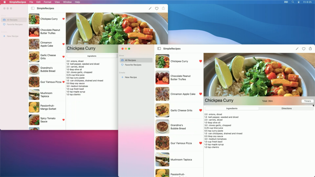Open the Edit menu
Viewport: 315px width, 177px height.
(x=38, y=2)
